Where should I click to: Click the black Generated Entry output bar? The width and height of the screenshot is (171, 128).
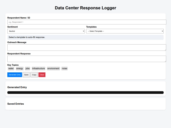tap(85, 93)
